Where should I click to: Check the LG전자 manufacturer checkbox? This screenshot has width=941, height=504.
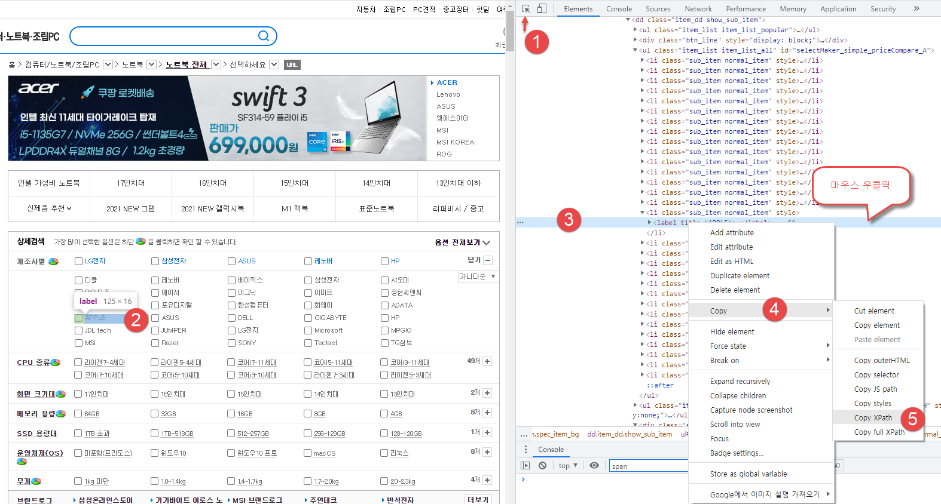pos(78,262)
